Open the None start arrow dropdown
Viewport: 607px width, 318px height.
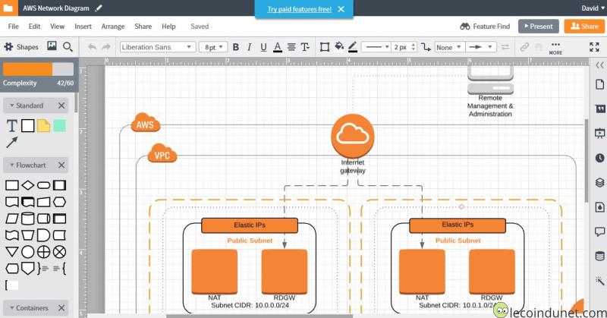coord(449,47)
